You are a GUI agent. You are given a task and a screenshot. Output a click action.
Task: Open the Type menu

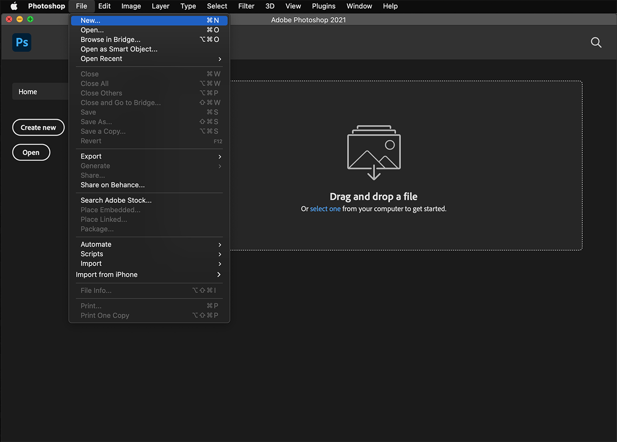(188, 6)
